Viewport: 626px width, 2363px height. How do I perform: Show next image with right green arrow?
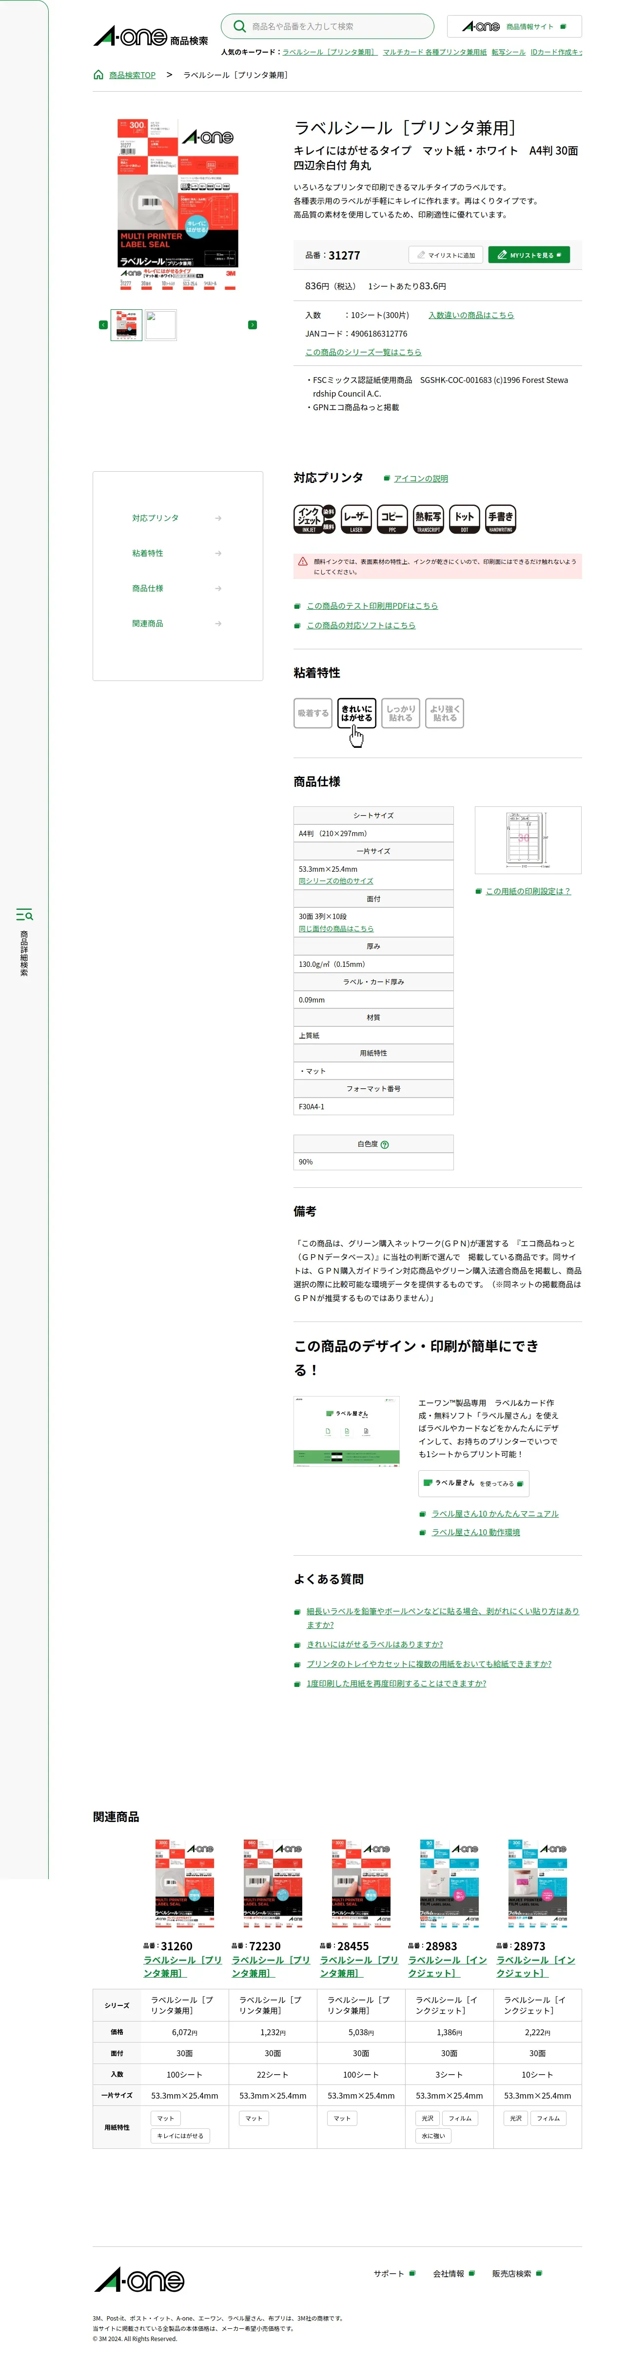pos(252,325)
